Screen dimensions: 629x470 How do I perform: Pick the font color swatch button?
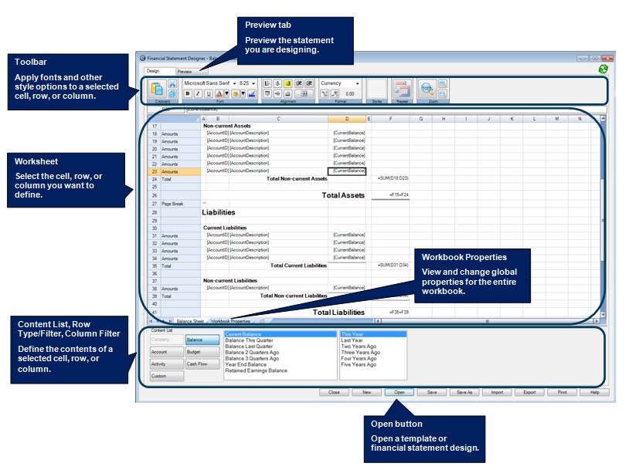click(x=219, y=93)
